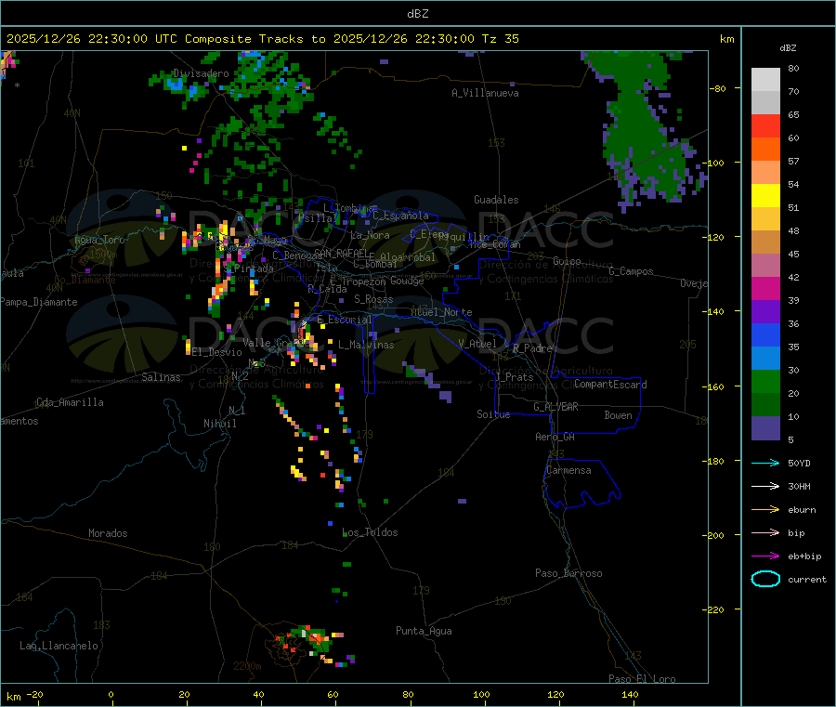Click the Lag.Llancanelo map label

click(59, 646)
